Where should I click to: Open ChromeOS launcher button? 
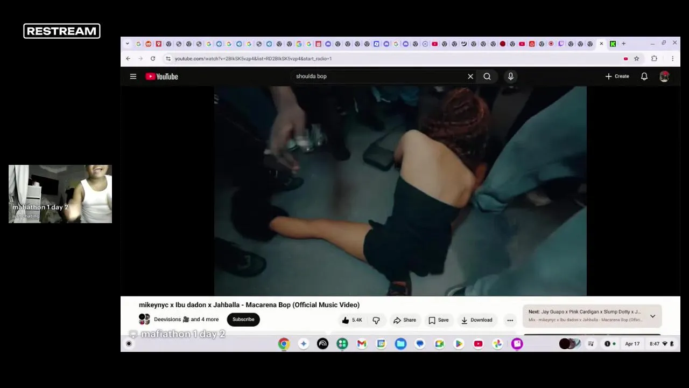[129, 344]
